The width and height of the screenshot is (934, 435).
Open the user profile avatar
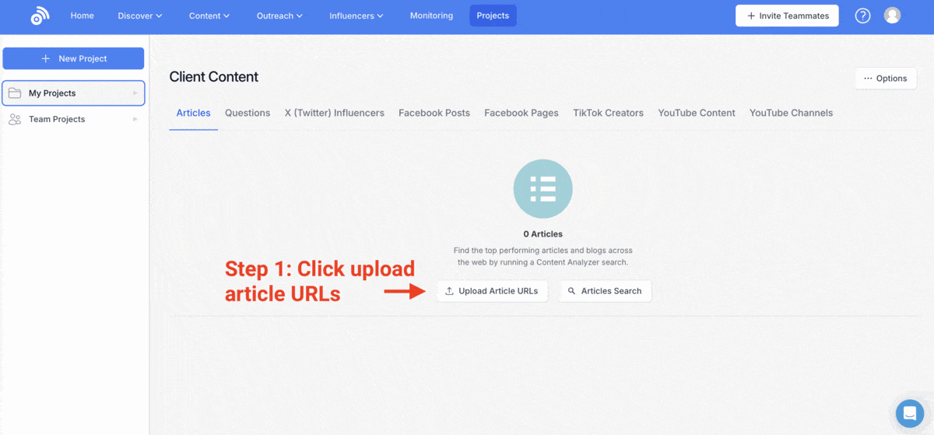pyautogui.click(x=893, y=16)
